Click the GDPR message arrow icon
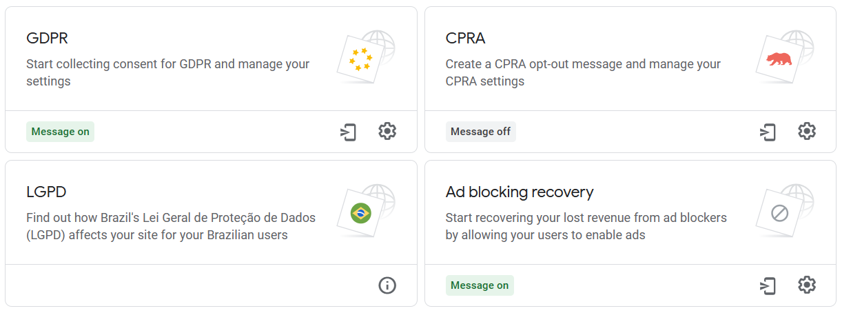The height and width of the screenshot is (324, 862). click(349, 132)
